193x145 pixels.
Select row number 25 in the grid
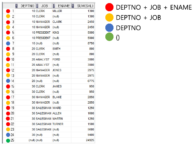(x=12, y=140)
